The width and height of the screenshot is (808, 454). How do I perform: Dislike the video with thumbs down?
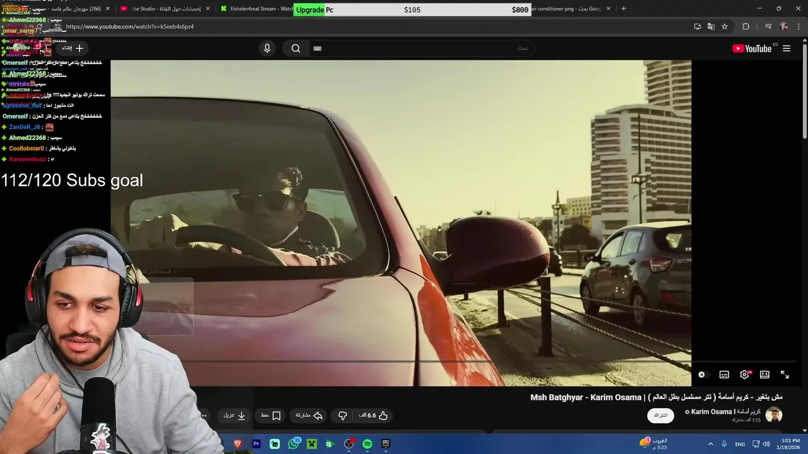point(343,416)
